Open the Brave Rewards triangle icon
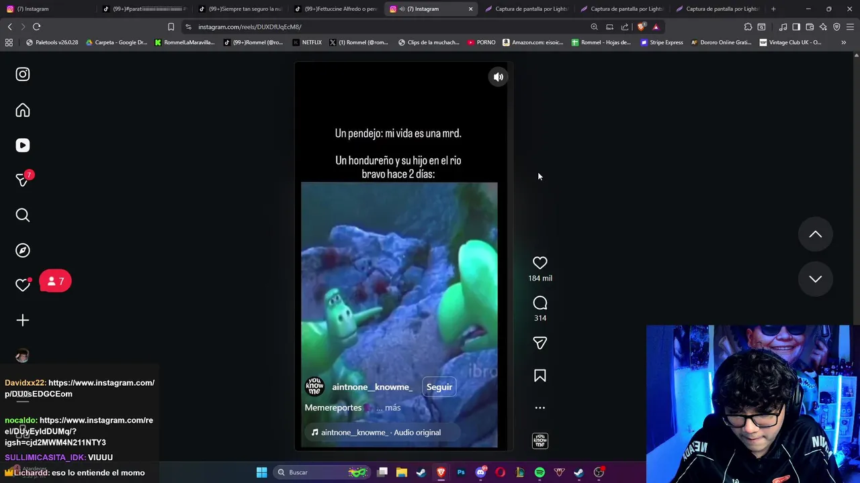The width and height of the screenshot is (860, 483). (656, 27)
